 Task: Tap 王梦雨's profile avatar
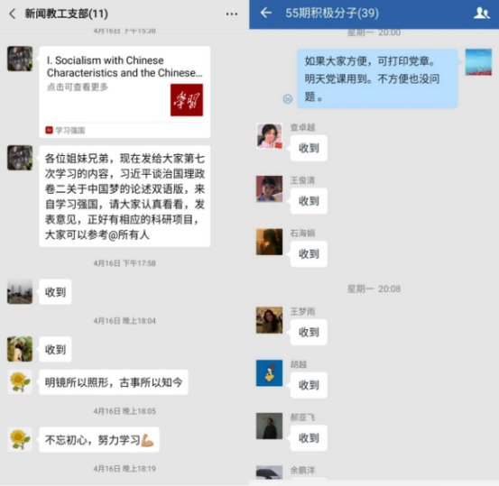click(269, 320)
